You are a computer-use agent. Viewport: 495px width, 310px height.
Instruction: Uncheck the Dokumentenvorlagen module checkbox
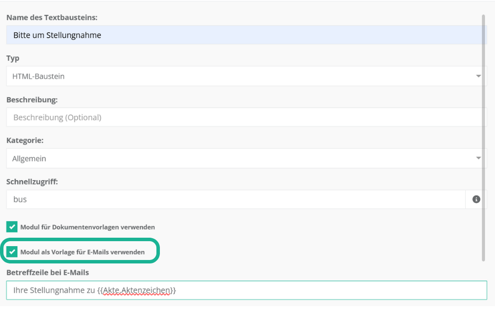12,227
